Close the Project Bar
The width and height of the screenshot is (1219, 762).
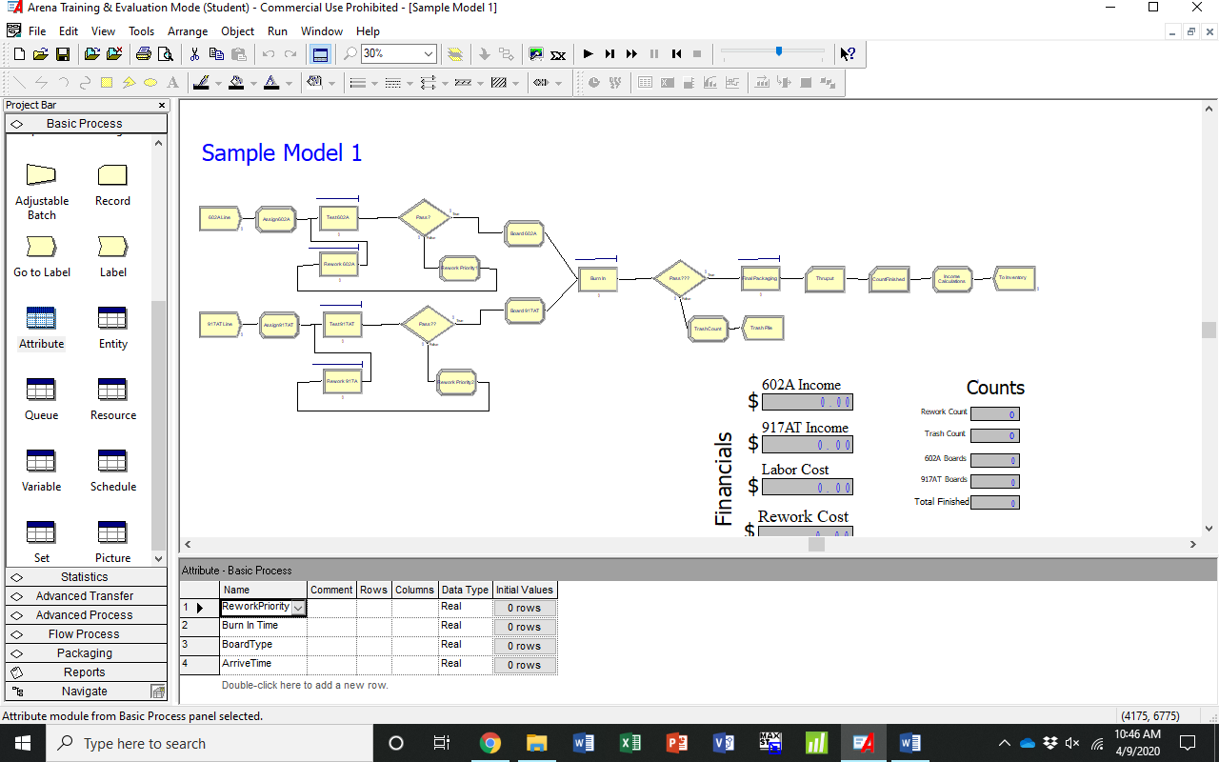tap(162, 105)
